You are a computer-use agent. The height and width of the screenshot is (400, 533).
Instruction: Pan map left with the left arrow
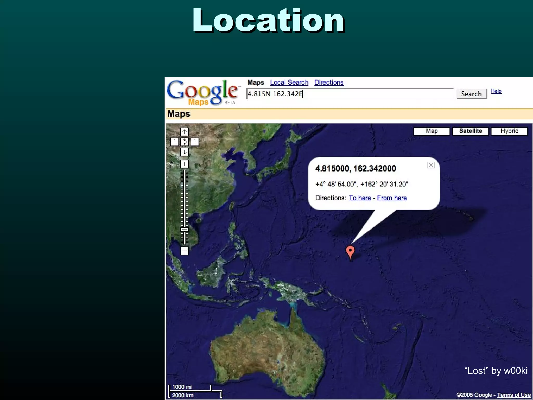174,142
